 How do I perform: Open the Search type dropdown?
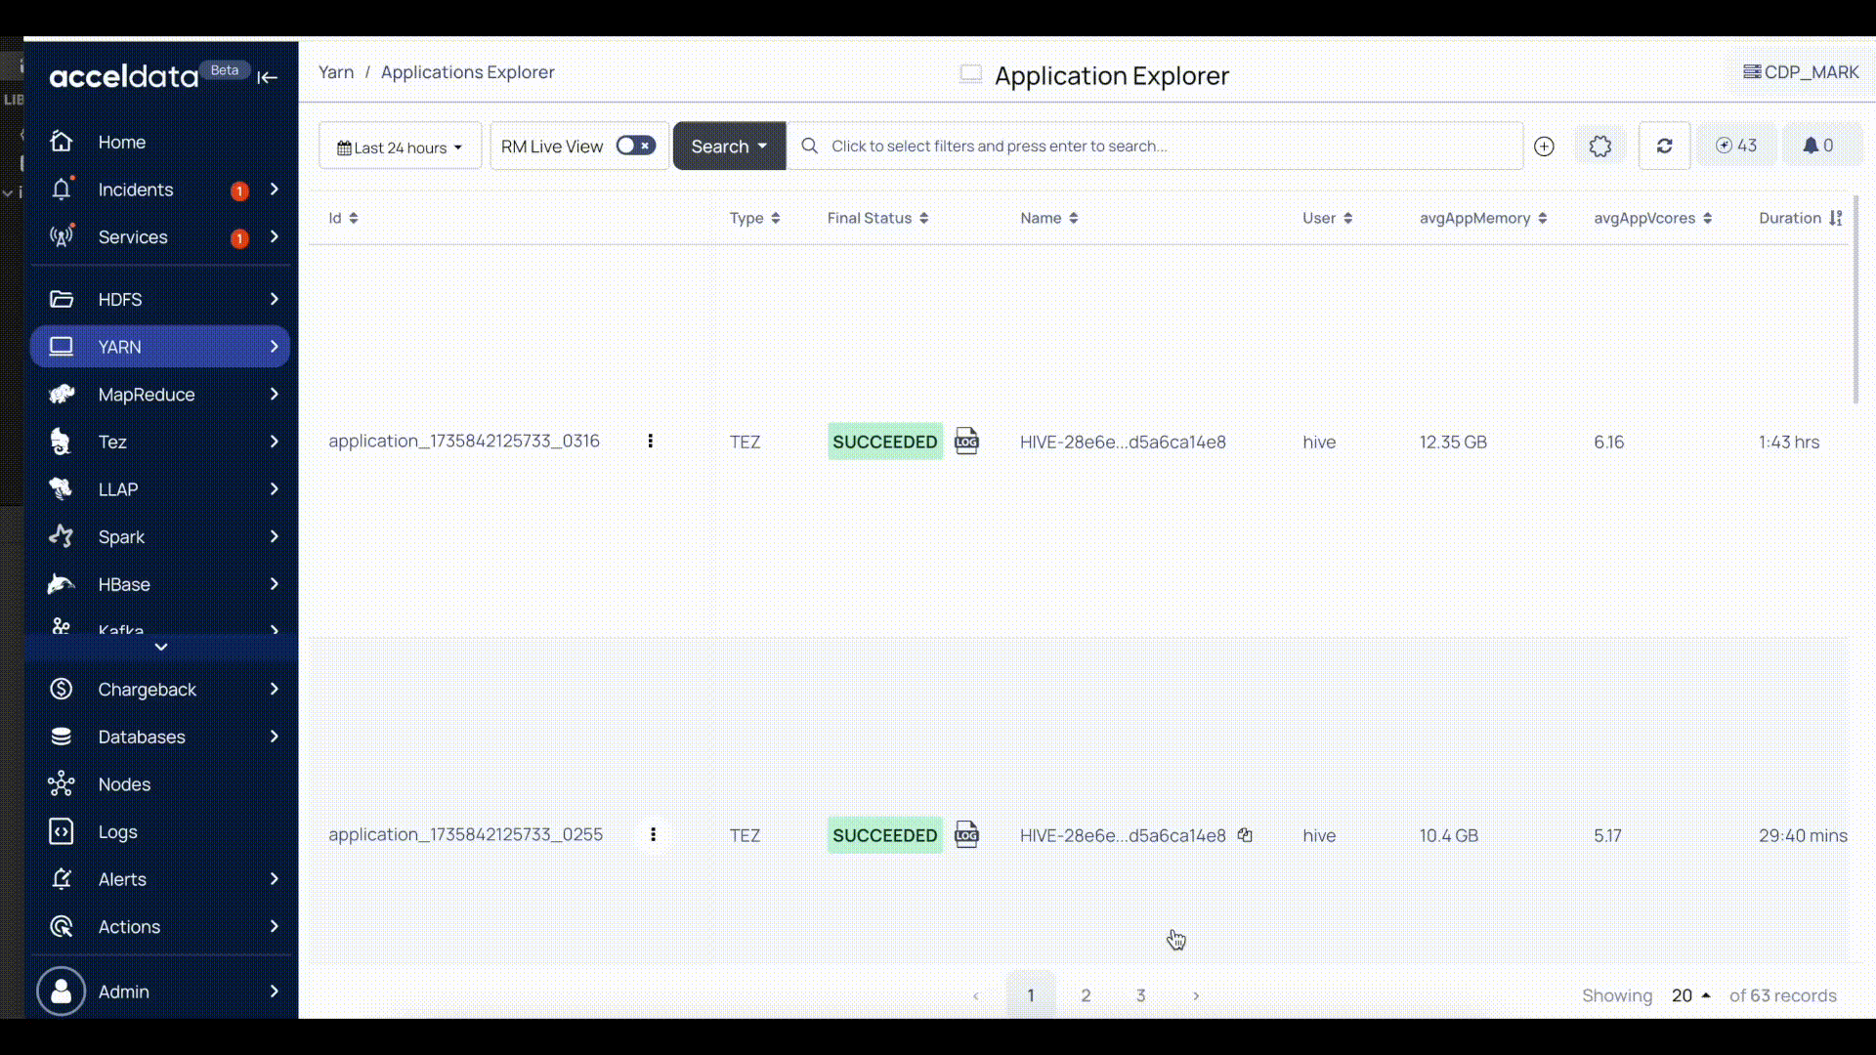pyautogui.click(x=729, y=147)
